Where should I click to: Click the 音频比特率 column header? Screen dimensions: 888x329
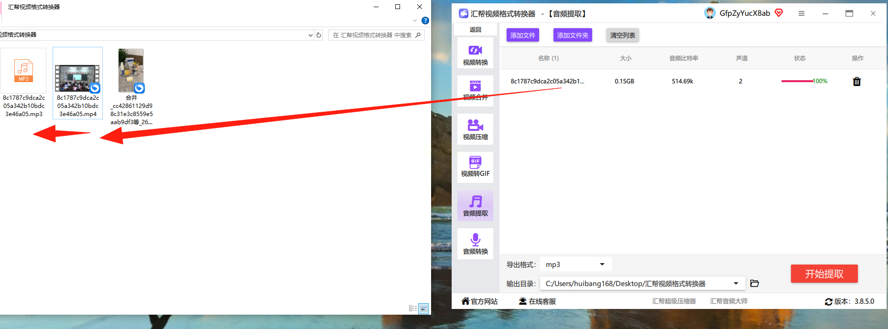(684, 58)
